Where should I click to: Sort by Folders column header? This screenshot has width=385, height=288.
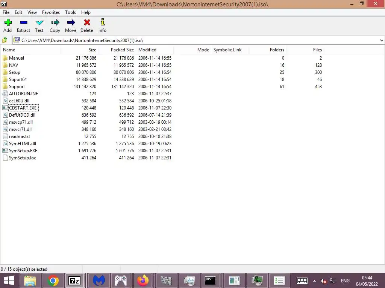click(267, 50)
